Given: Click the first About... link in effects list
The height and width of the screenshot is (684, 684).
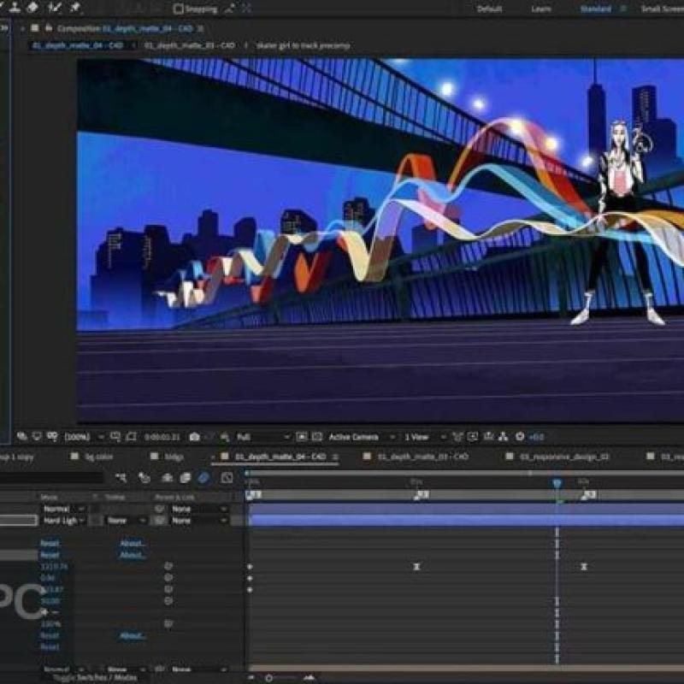Looking at the screenshot, I should (133, 543).
